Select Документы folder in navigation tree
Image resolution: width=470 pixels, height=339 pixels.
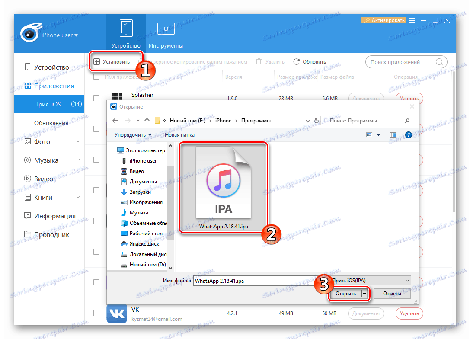[x=139, y=182]
